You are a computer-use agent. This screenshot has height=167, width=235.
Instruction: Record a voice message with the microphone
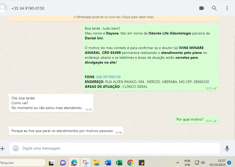[x=227, y=149]
